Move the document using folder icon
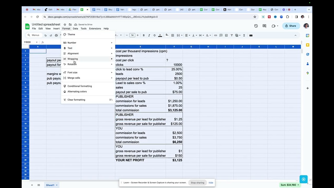 pyautogui.click(x=70, y=25)
